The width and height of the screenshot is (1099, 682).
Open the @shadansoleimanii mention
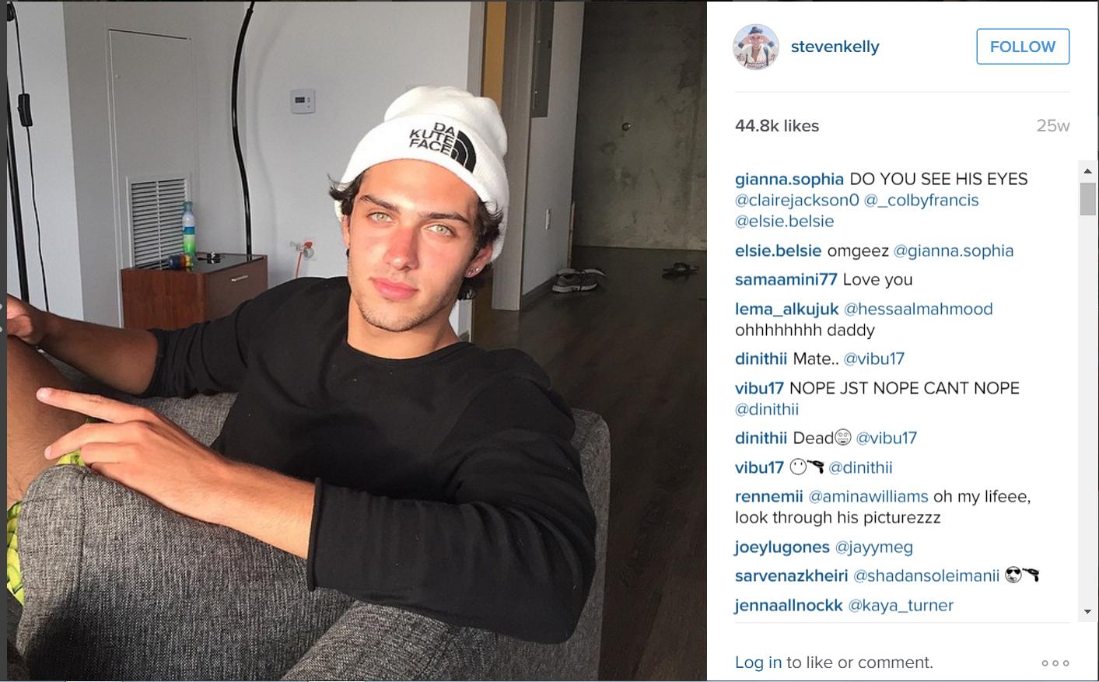coord(926,575)
